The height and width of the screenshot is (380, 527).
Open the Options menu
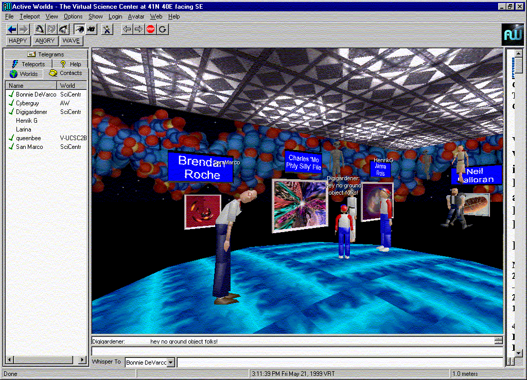tap(73, 16)
